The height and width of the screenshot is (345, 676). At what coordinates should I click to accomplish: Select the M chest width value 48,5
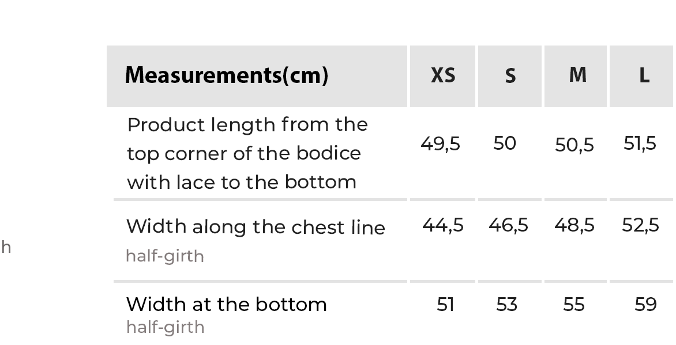[x=574, y=225]
